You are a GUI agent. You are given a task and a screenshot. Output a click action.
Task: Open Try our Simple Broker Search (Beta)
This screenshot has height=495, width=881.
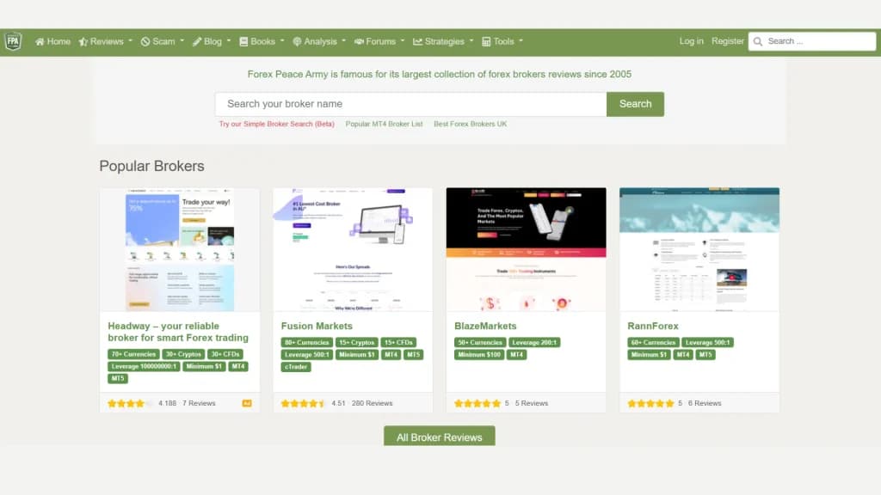click(276, 124)
